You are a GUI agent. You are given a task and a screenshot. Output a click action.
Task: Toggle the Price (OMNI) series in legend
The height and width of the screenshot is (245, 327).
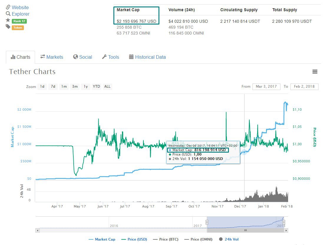pyautogui.click(x=199, y=239)
